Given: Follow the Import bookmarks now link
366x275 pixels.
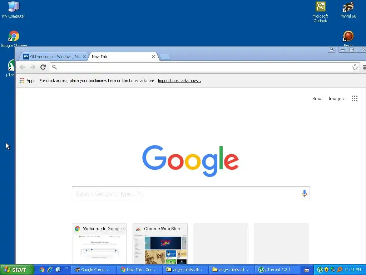Looking at the screenshot, I should pos(179,81).
